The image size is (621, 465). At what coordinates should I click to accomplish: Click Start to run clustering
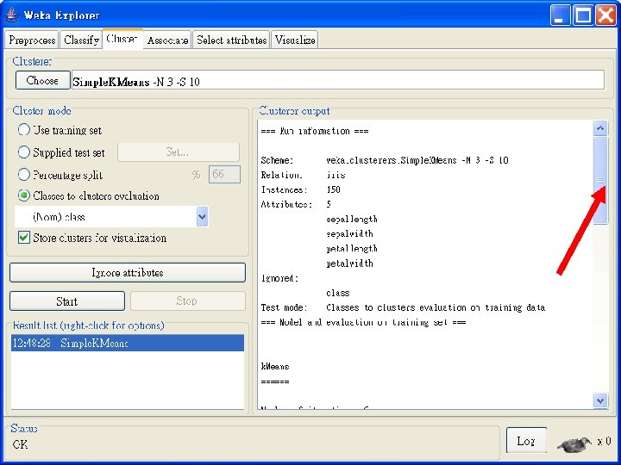pyautogui.click(x=67, y=301)
